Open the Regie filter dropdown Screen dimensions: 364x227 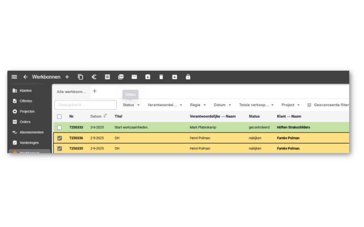(198, 105)
